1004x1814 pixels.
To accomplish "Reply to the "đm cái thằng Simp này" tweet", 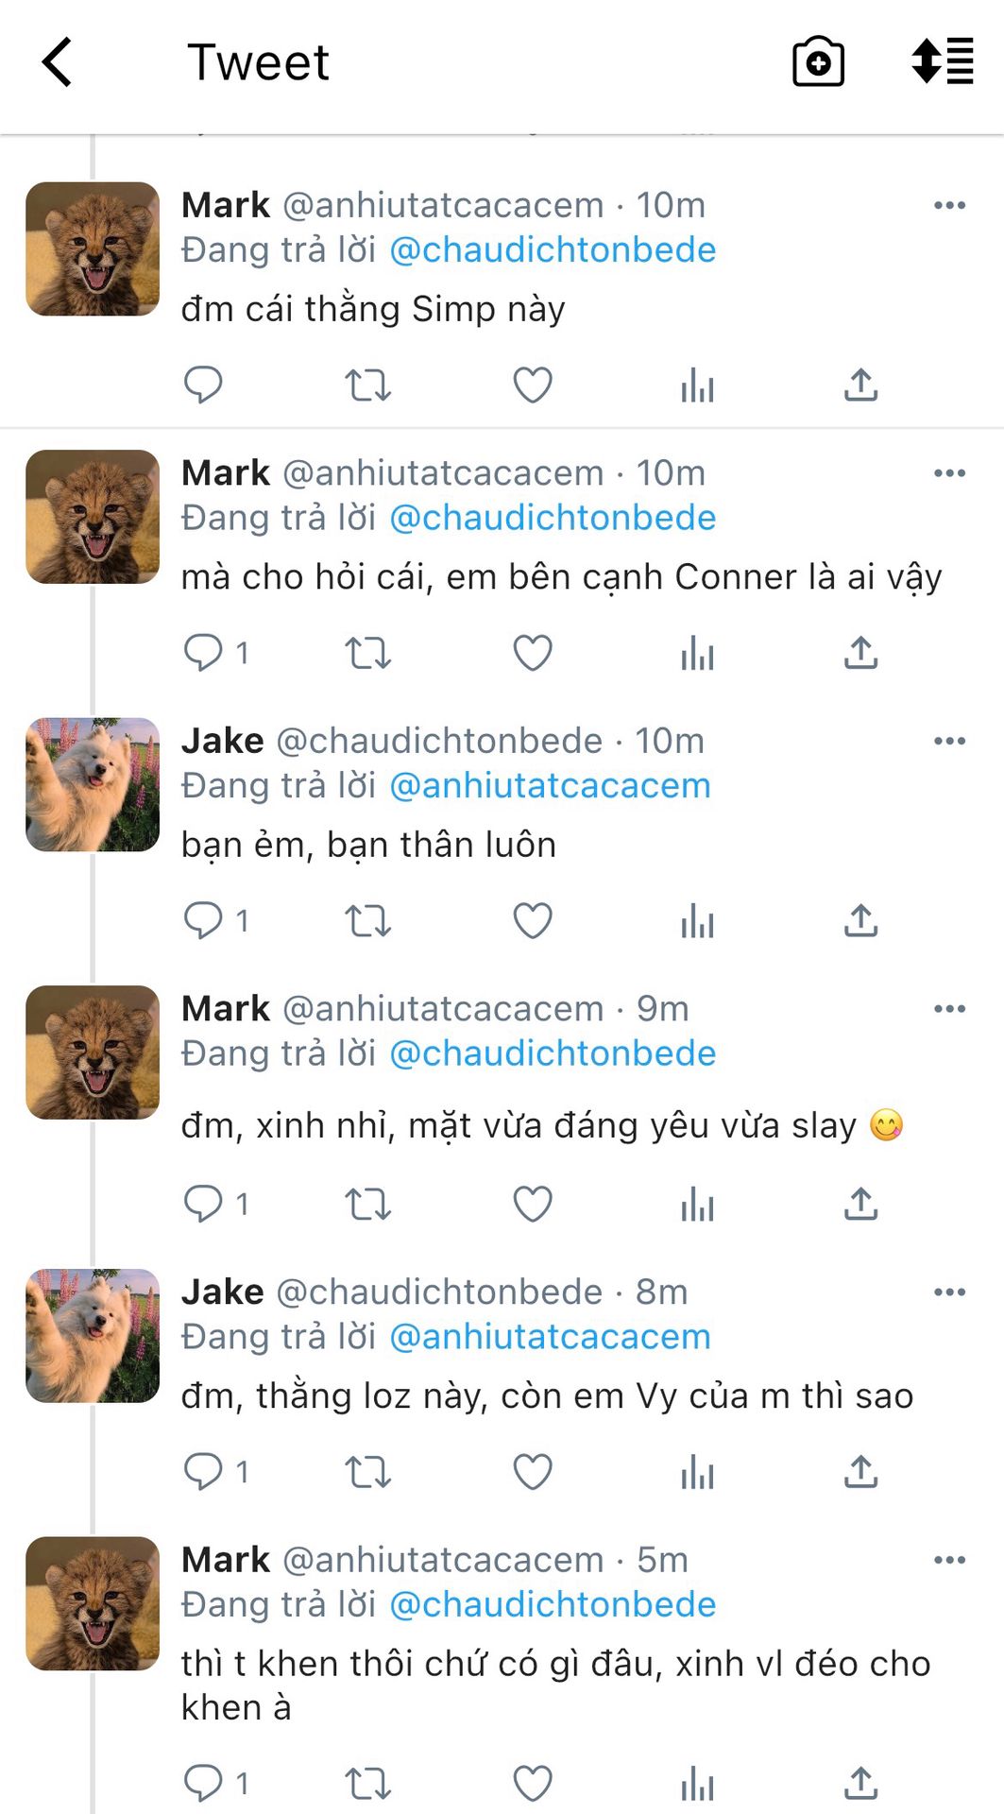I will point(202,385).
